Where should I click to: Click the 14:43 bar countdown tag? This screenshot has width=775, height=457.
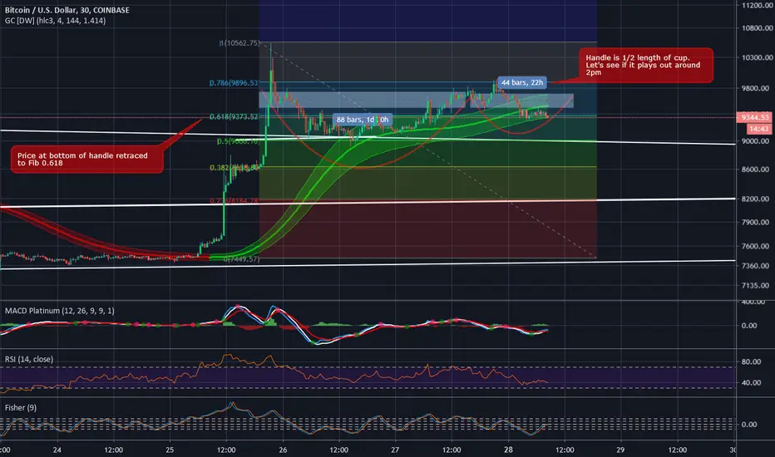tap(758, 129)
